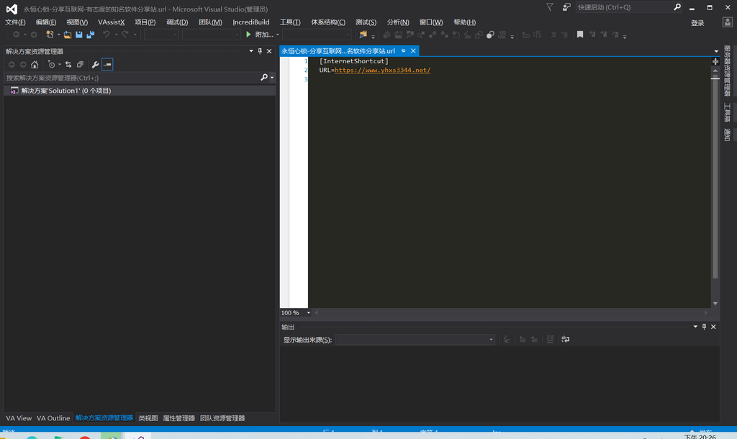Switch to the VA View tab
This screenshot has width=737, height=439.
click(x=19, y=418)
